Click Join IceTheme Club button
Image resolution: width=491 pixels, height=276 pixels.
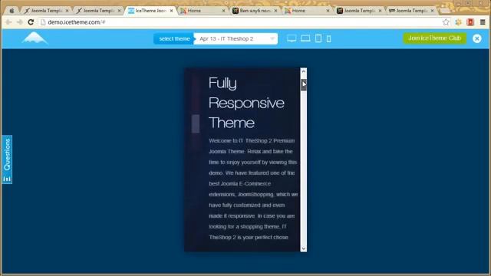(x=435, y=38)
